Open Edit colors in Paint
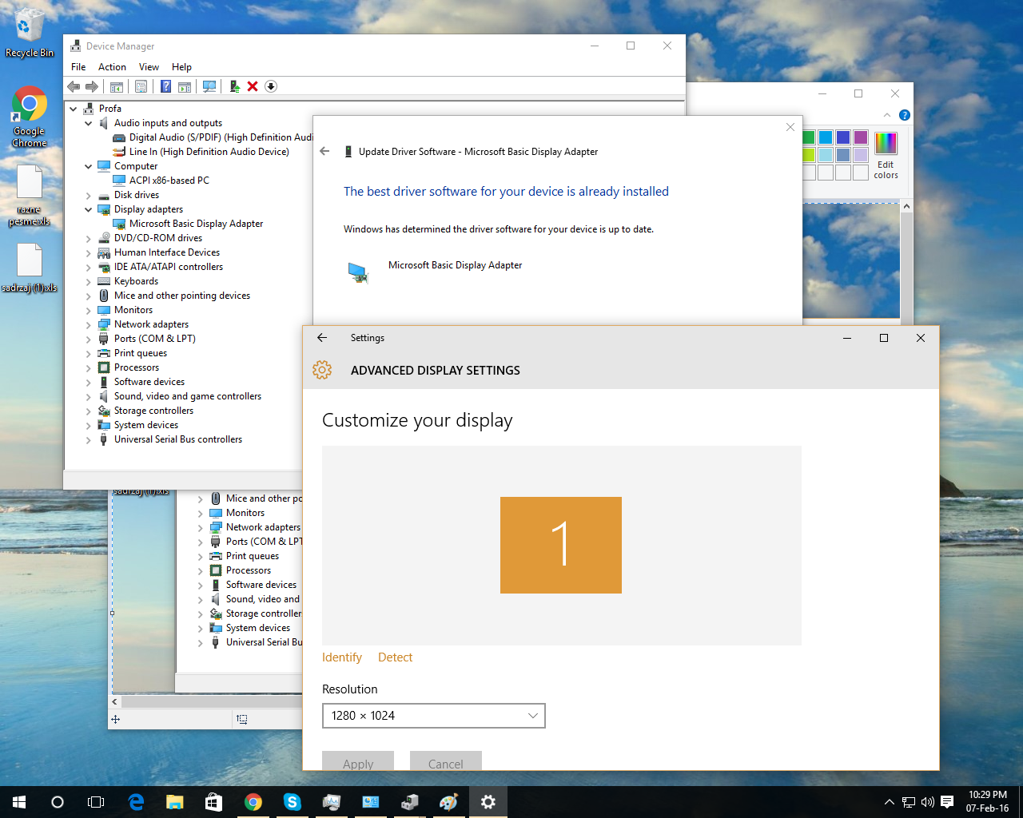Image resolution: width=1023 pixels, height=818 pixels. (886, 156)
